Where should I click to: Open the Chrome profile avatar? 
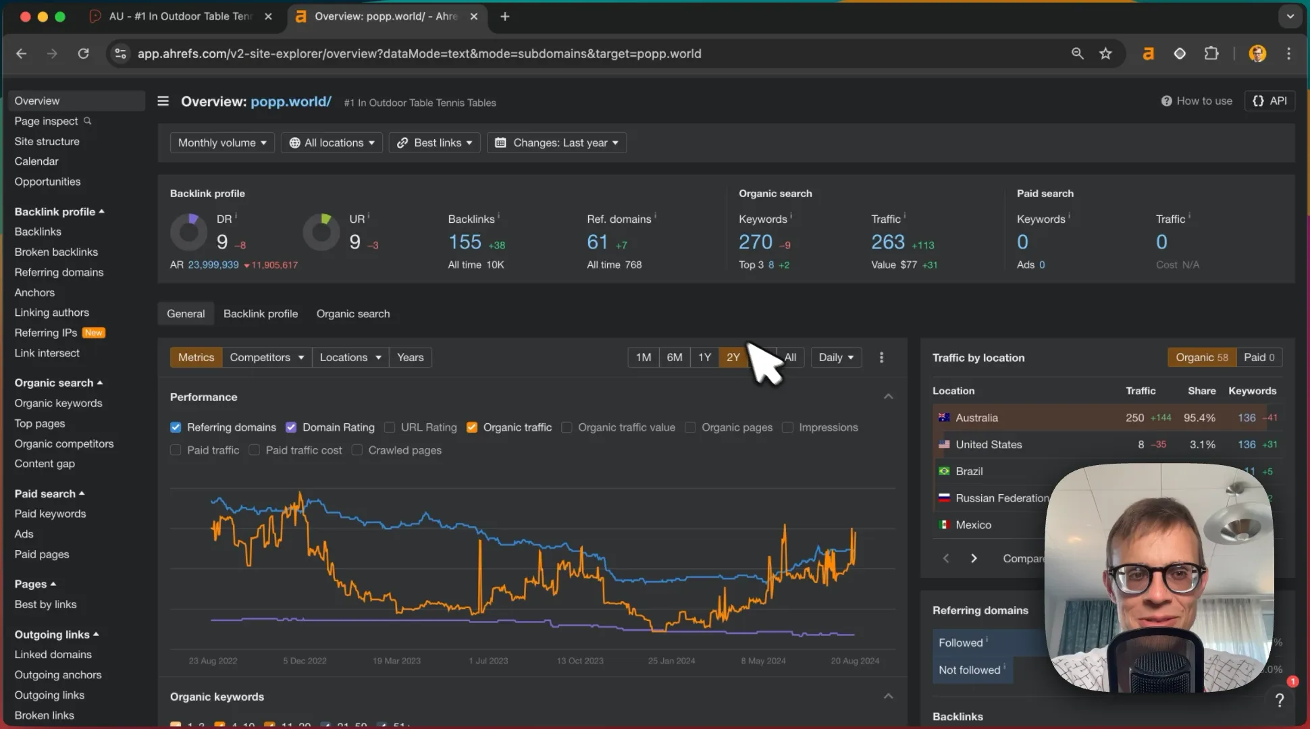tap(1257, 53)
